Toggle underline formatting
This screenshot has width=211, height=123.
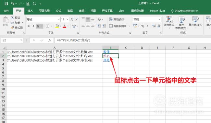point(38,26)
